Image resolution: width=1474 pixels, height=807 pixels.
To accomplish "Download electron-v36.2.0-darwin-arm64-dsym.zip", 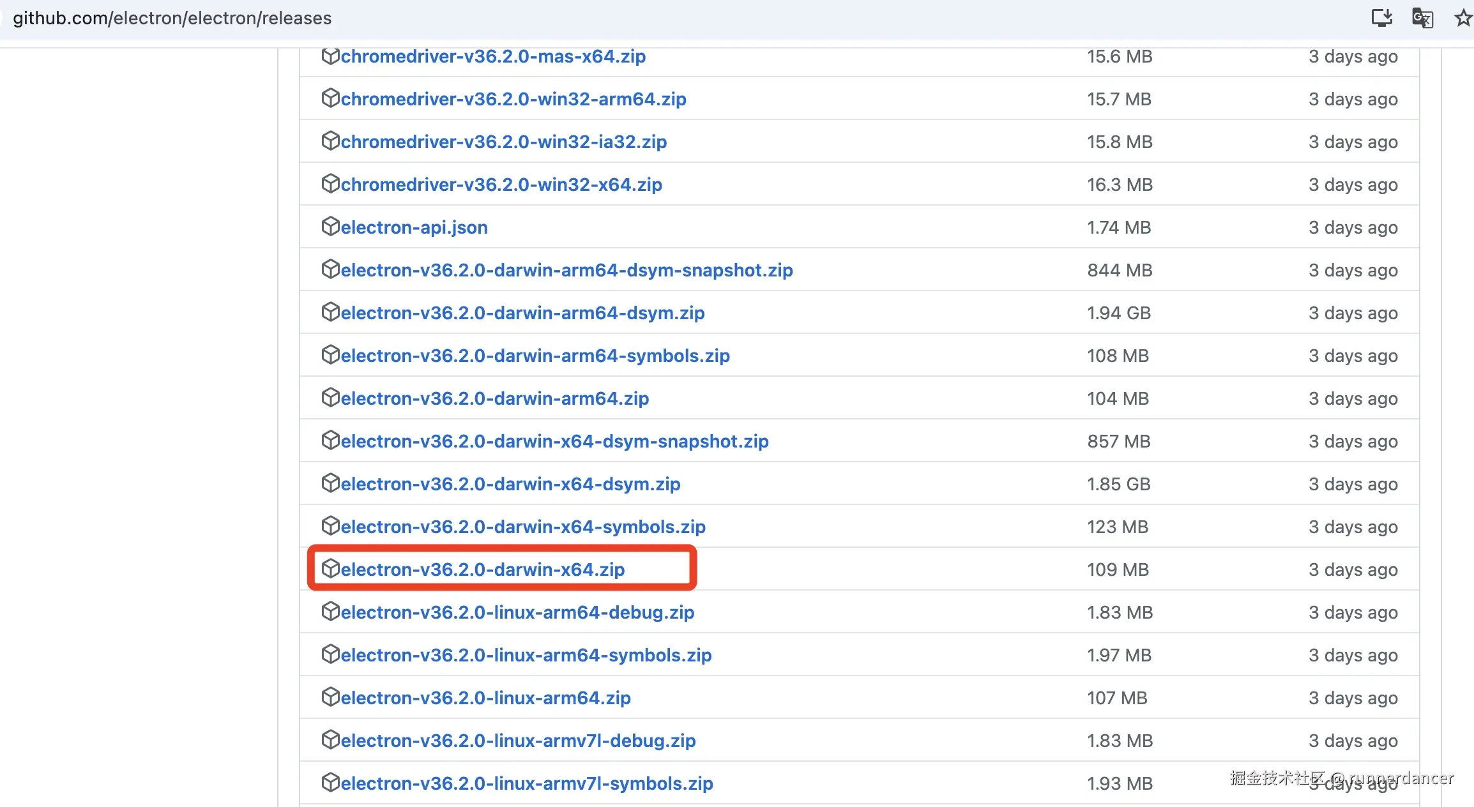I will 522,313.
